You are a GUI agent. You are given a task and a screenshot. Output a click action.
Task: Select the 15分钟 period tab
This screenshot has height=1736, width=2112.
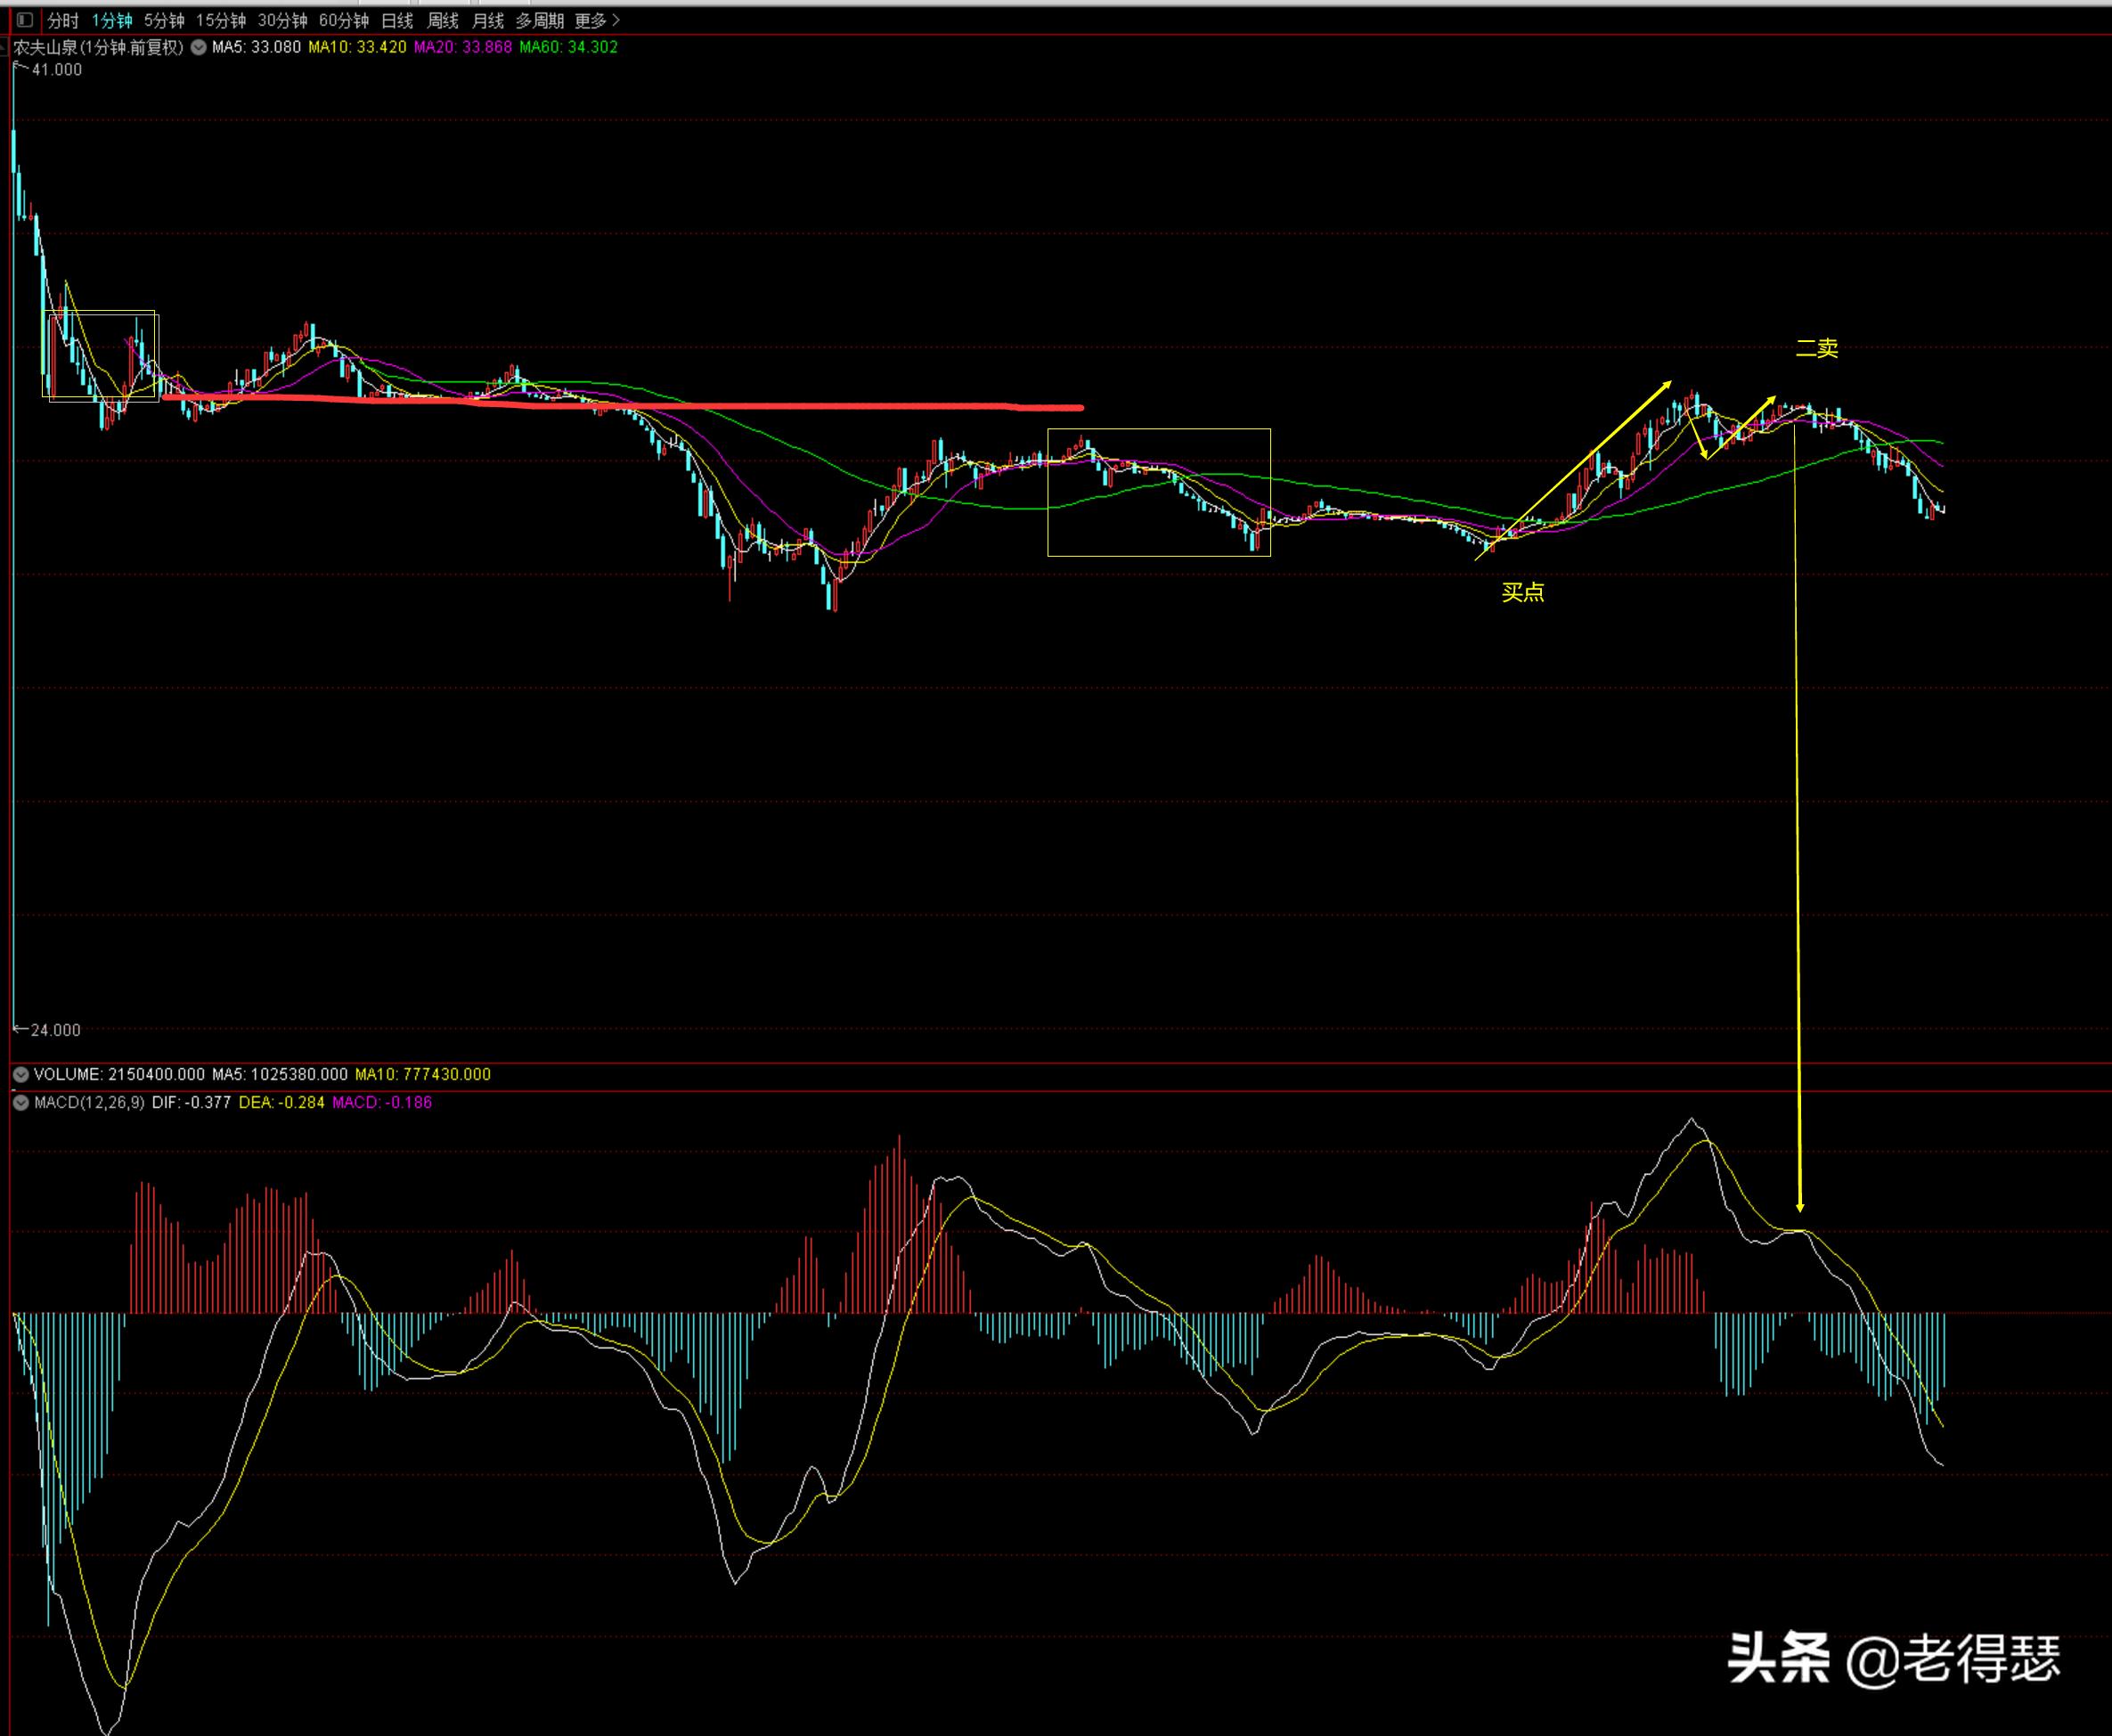tap(220, 21)
